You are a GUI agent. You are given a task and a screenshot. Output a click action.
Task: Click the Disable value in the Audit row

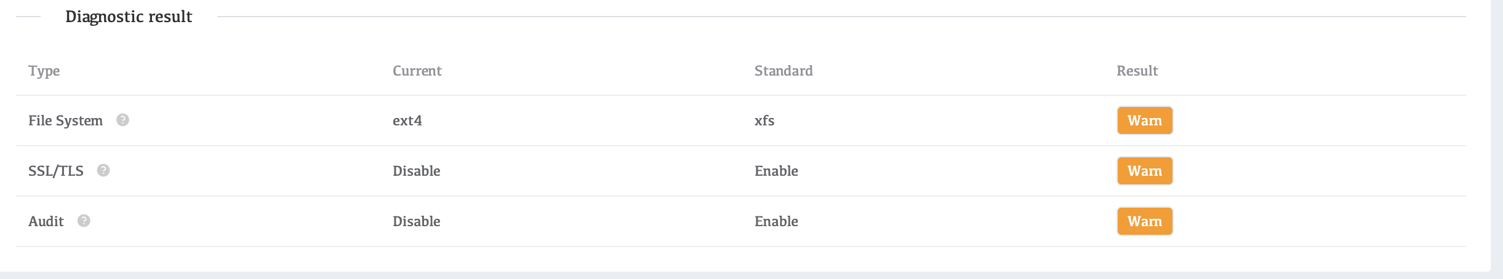tap(416, 221)
